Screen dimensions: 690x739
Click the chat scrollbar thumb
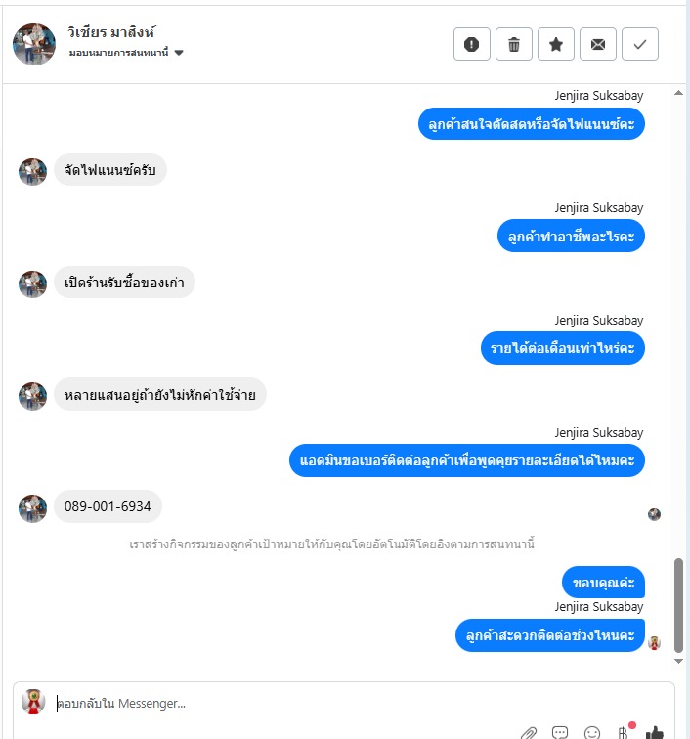click(x=678, y=605)
